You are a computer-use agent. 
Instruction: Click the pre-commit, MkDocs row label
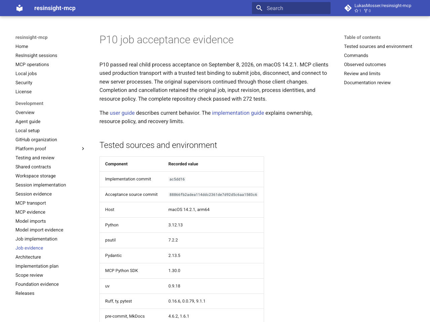(x=125, y=316)
